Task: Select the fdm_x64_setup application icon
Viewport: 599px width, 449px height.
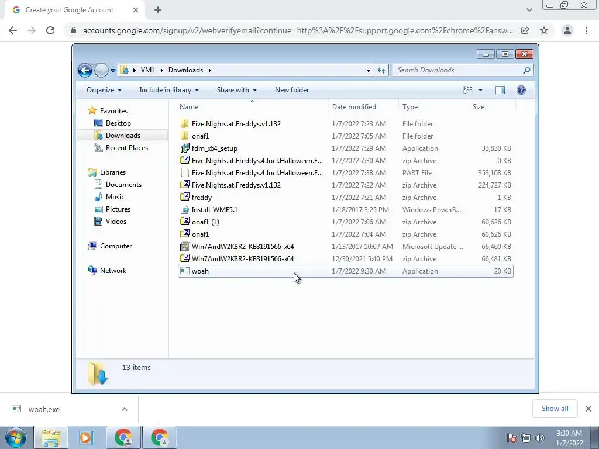Action: pos(184,148)
